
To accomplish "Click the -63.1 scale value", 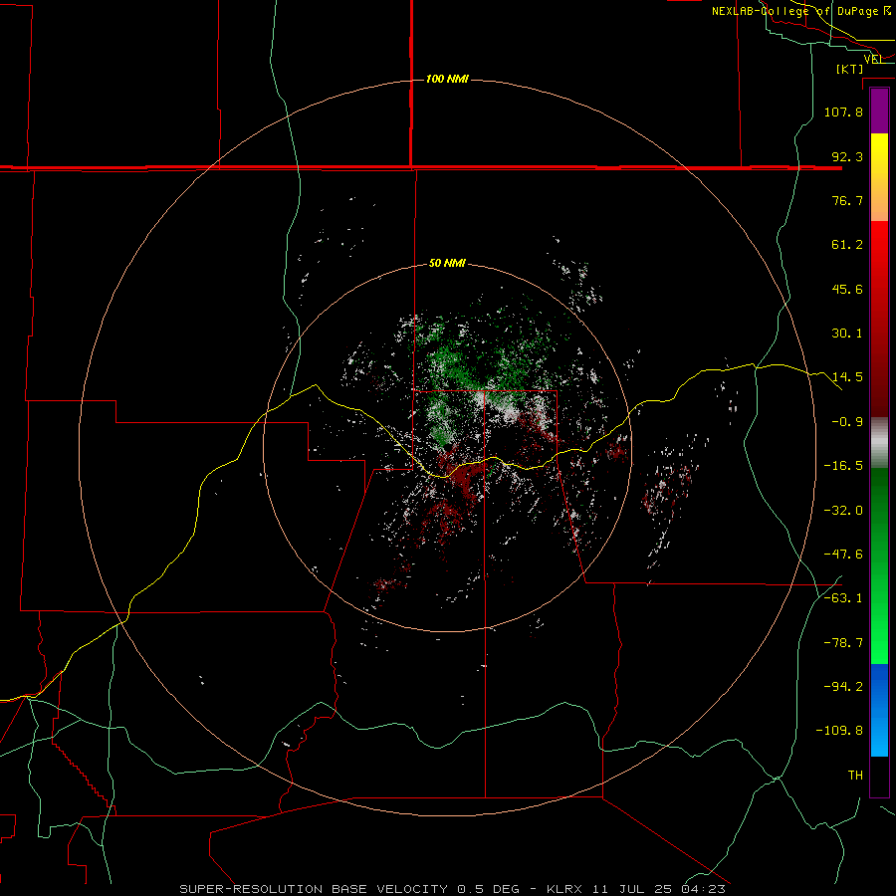I will pyautogui.click(x=843, y=598).
